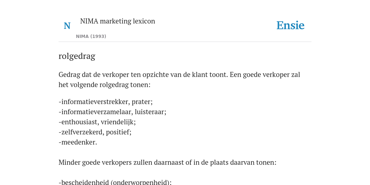Screen dimensions: 370x185
Task: Open the NIMA marketing lexicon title
Action: 117,21
